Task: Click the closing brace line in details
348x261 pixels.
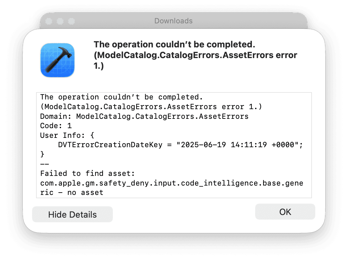Action: click(x=42, y=154)
